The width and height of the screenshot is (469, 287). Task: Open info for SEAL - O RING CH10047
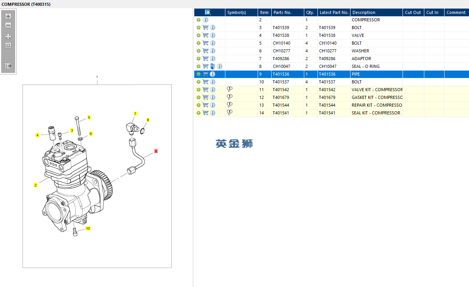pos(220,66)
